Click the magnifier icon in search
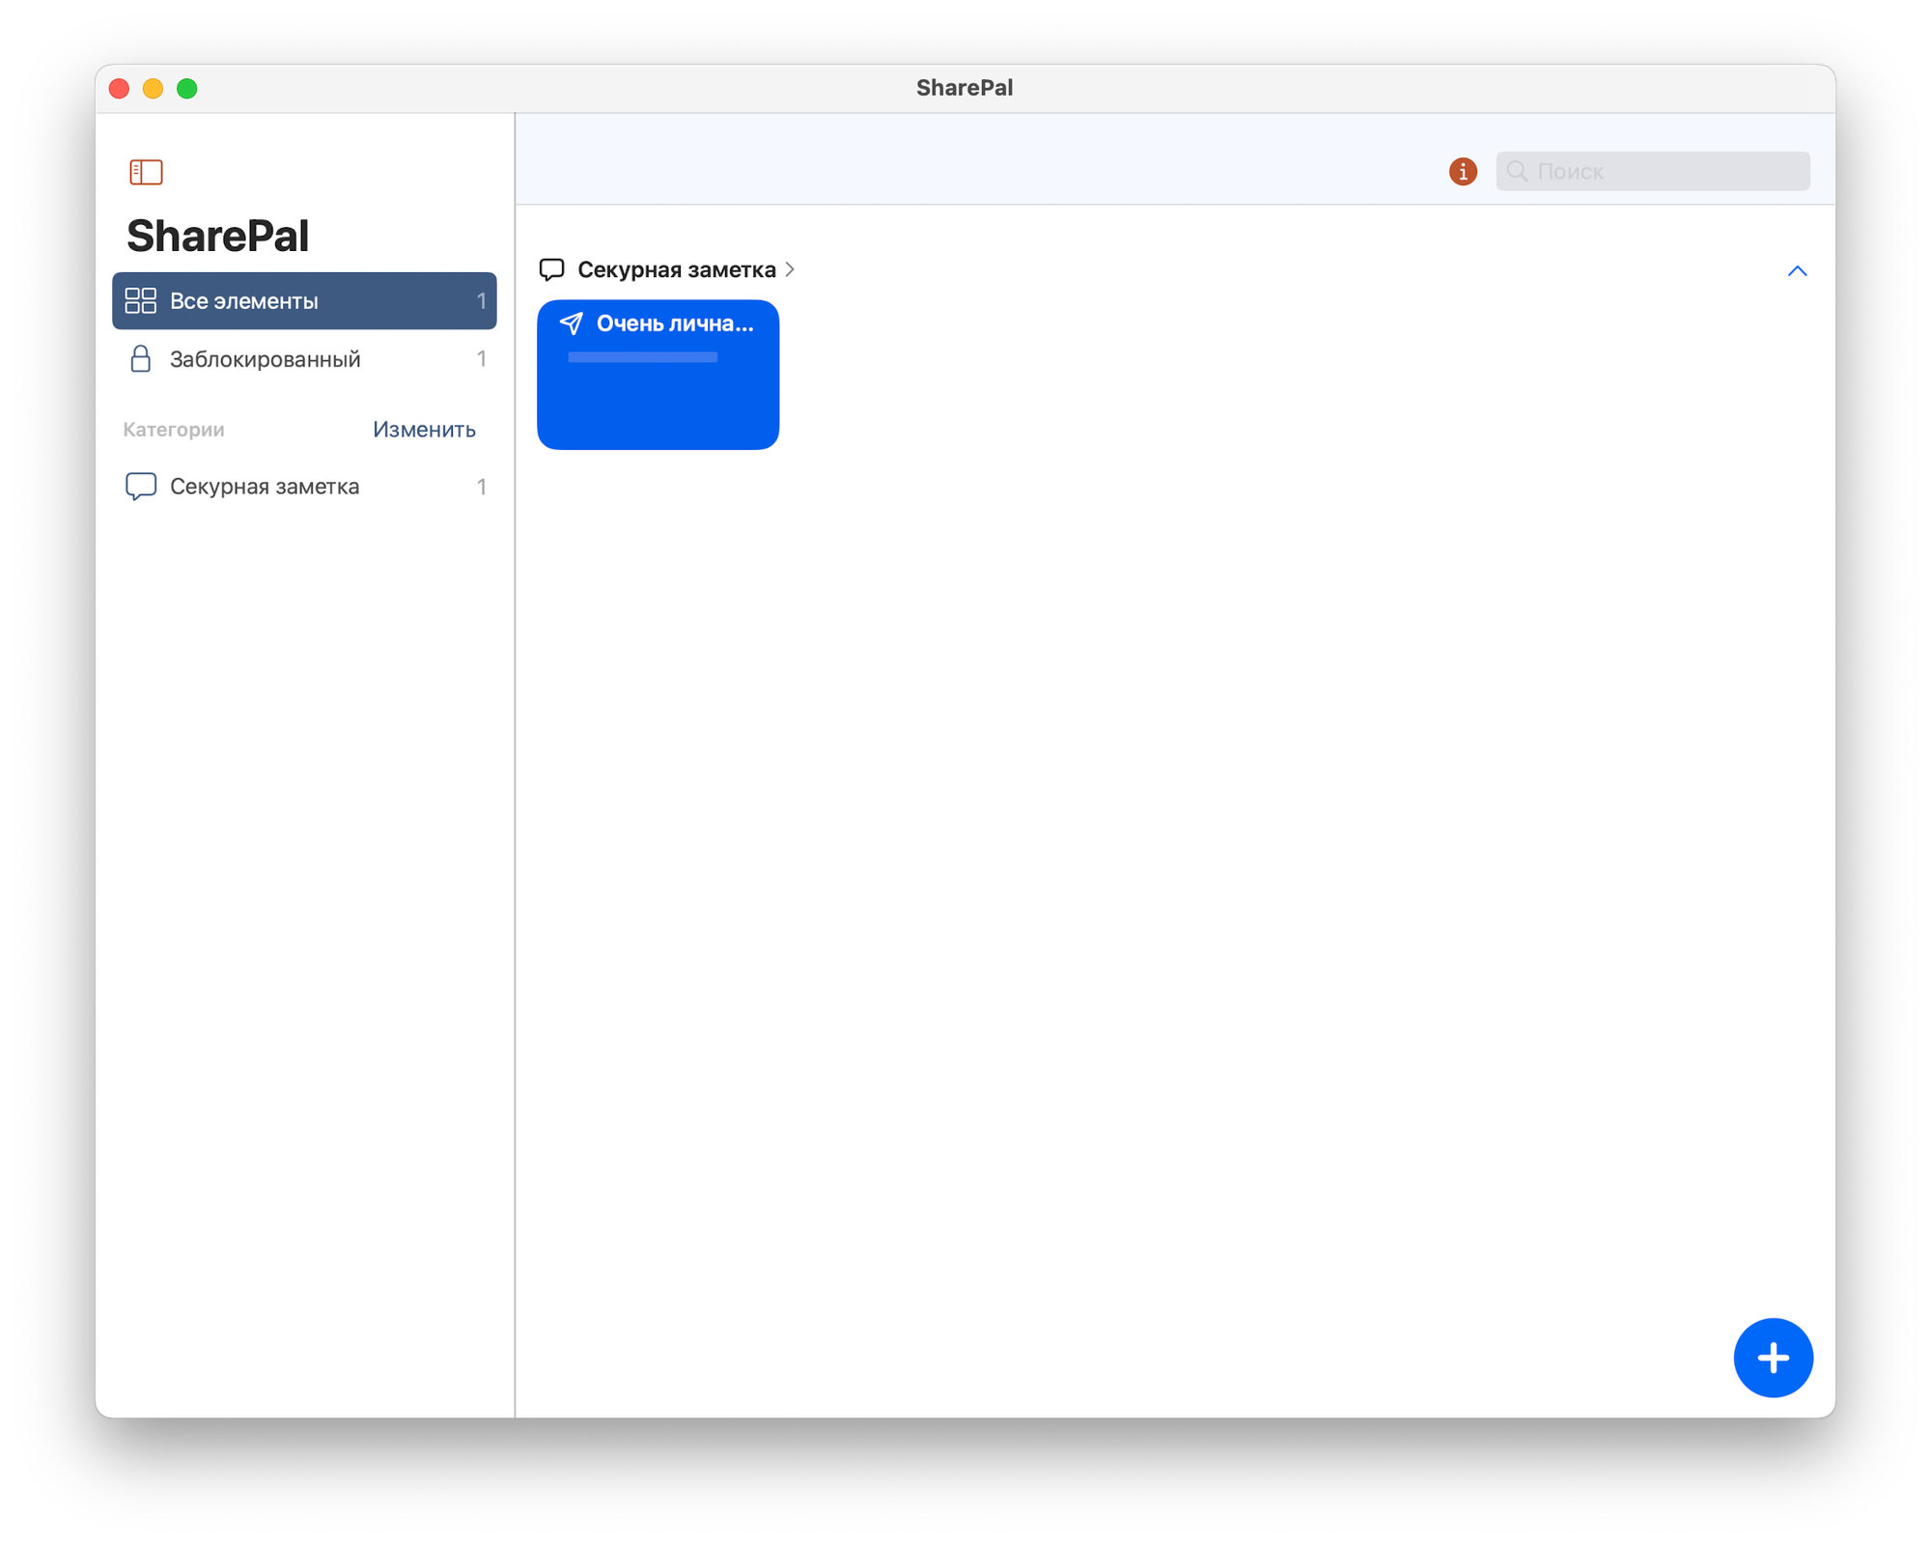The width and height of the screenshot is (1931, 1544). [1517, 171]
